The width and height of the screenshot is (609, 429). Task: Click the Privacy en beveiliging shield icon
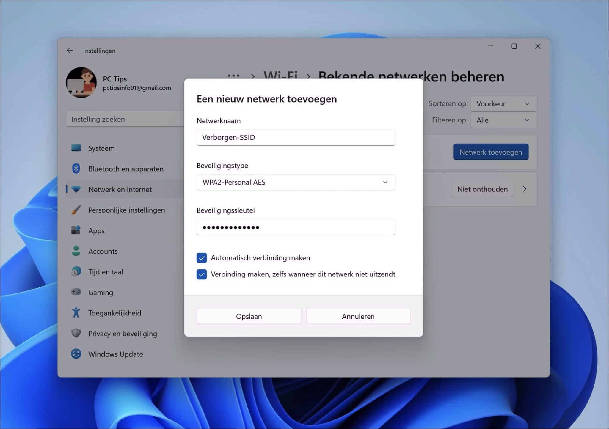pos(76,333)
